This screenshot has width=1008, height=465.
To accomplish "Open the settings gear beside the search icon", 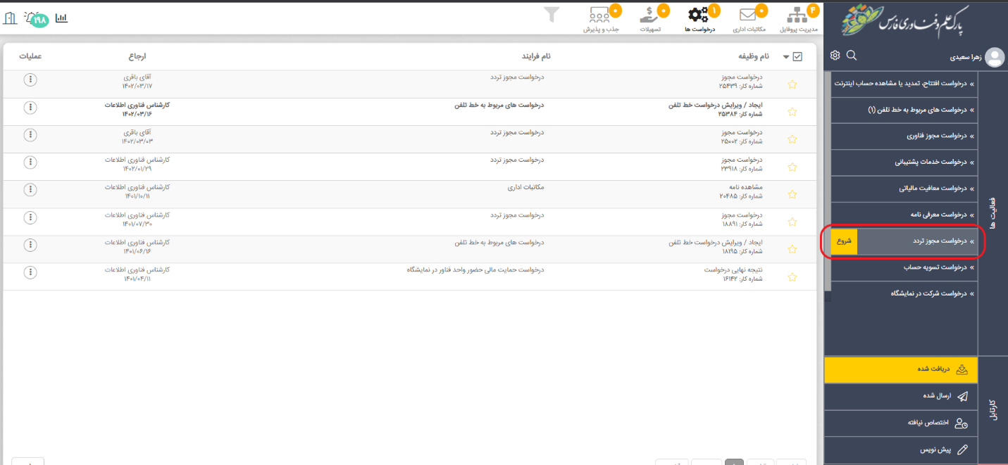I will pyautogui.click(x=835, y=56).
